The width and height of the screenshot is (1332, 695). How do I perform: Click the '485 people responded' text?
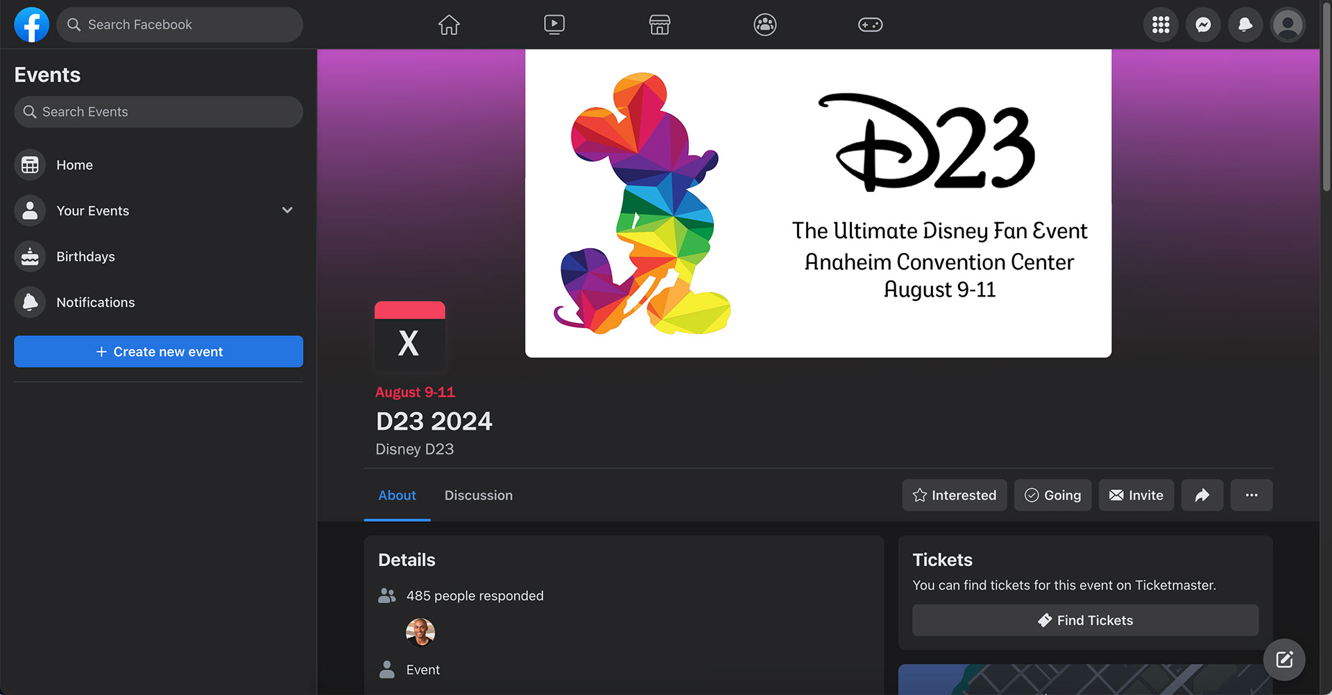tap(475, 596)
